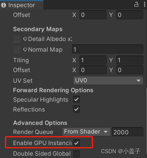Click the Normal Map texture picker circle
The height and width of the screenshot is (158, 147).
coord(25,50)
